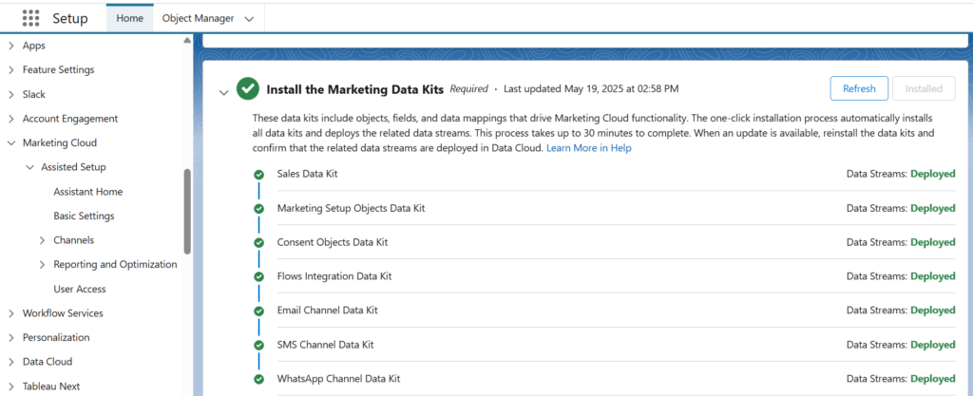Expand the Data Cloud tree node
The height and width of the screenshot is (396, 973).
click(x=11, y=362)
